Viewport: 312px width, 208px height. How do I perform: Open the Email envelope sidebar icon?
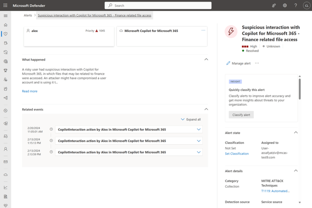[5, 162]
